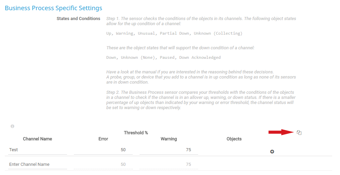Focus the Test channel name field

(x=37, y=150)
